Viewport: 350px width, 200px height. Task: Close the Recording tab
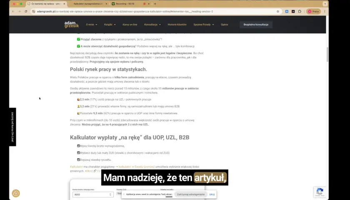coord(149,4)
